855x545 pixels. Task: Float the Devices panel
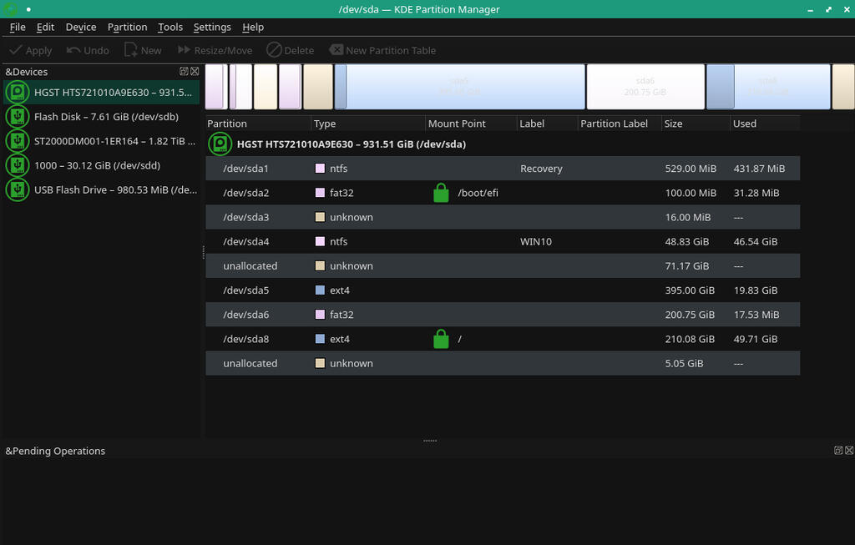coord(184,72)
